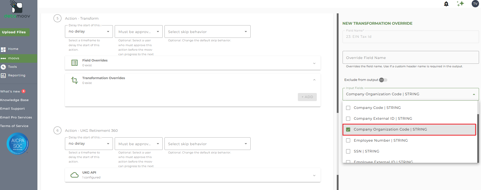Go to Reporting in the sidebar
This screenshot has height=190, width=481.
17,75
